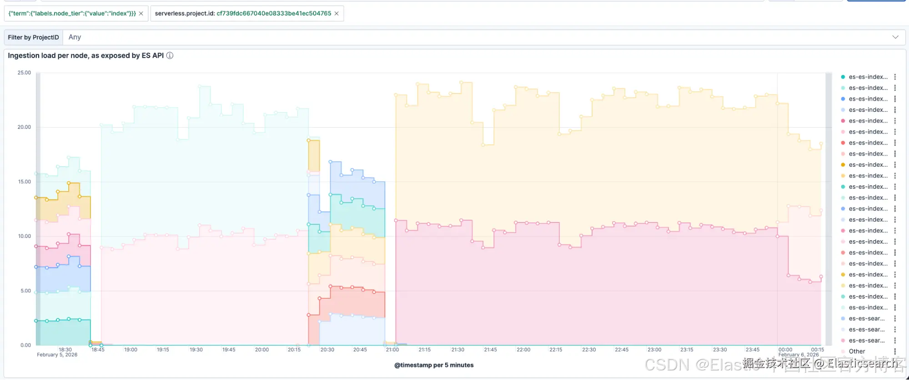The width and height of the screenshot is (909, 380).
Task: Click the labels.node_tier filter pill text
Action: click(x=72, y=14)
